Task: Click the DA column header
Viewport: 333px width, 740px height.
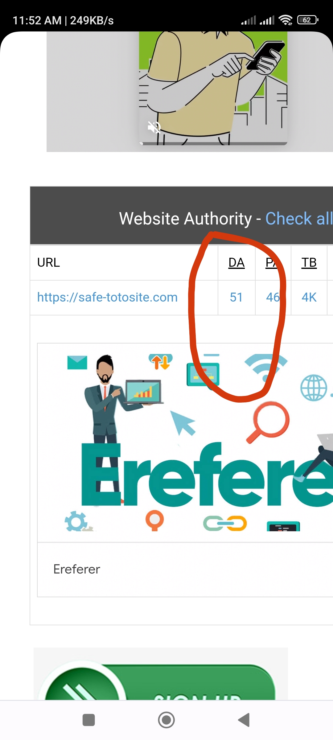Action: click(x=236, y=263)
